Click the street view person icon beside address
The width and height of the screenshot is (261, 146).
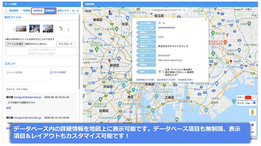point(163,72)
